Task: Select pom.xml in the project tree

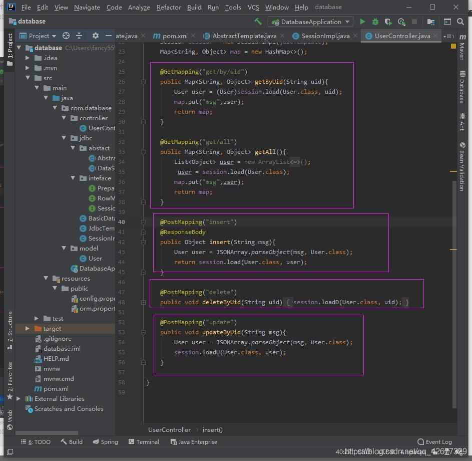Action: tap(56, 388)
